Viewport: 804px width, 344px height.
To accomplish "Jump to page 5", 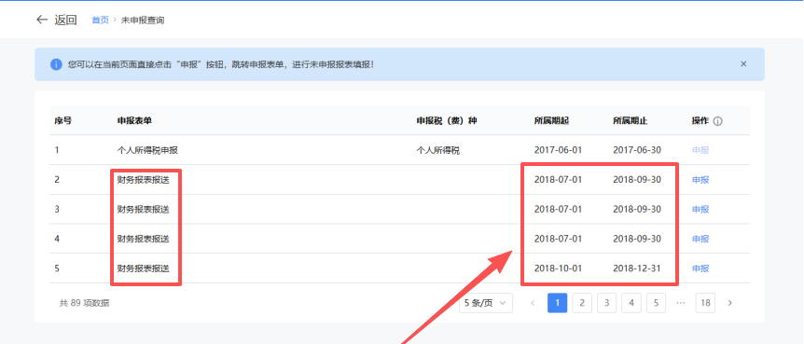I will click(x=656, y=303).
